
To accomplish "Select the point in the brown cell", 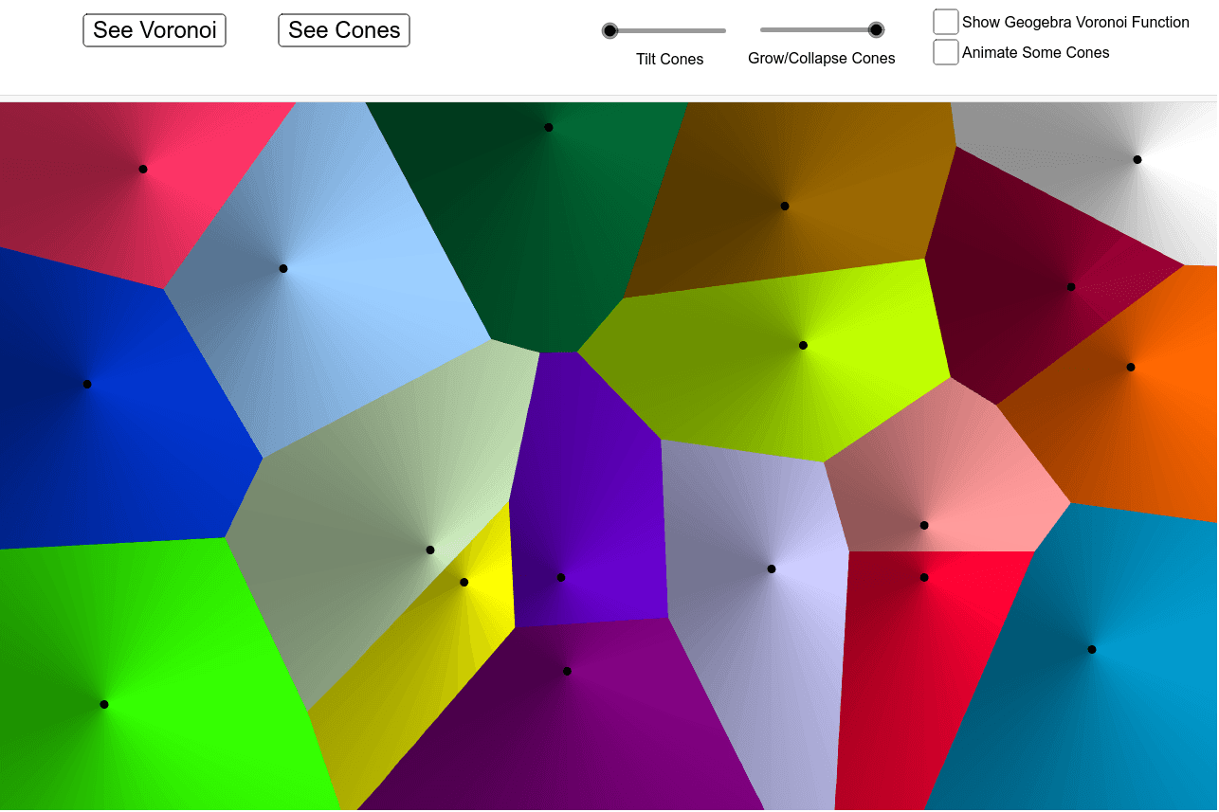I will pyautogui.click(x=785, y=207).
